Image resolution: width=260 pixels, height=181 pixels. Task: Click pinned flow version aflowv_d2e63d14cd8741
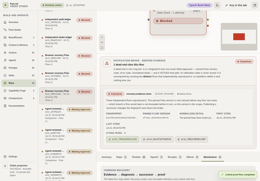point(155,118)
